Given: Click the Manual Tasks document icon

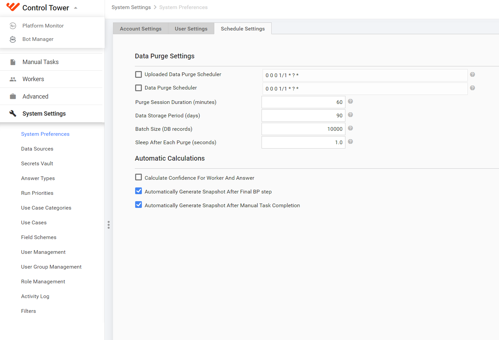Looking at the screenshot, I should pos(13,62).
